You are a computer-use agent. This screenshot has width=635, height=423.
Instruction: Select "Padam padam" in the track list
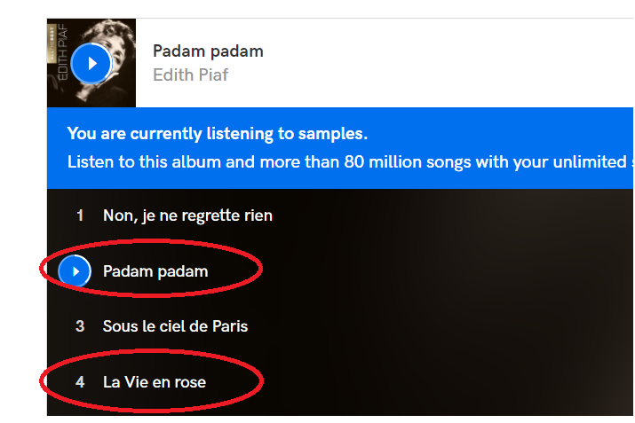tap(155, 271)
